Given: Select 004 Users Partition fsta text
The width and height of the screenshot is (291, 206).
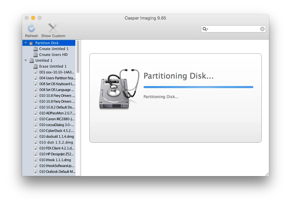Looking at the screenshot, I should pyautogui.click(x=57, y=78).
